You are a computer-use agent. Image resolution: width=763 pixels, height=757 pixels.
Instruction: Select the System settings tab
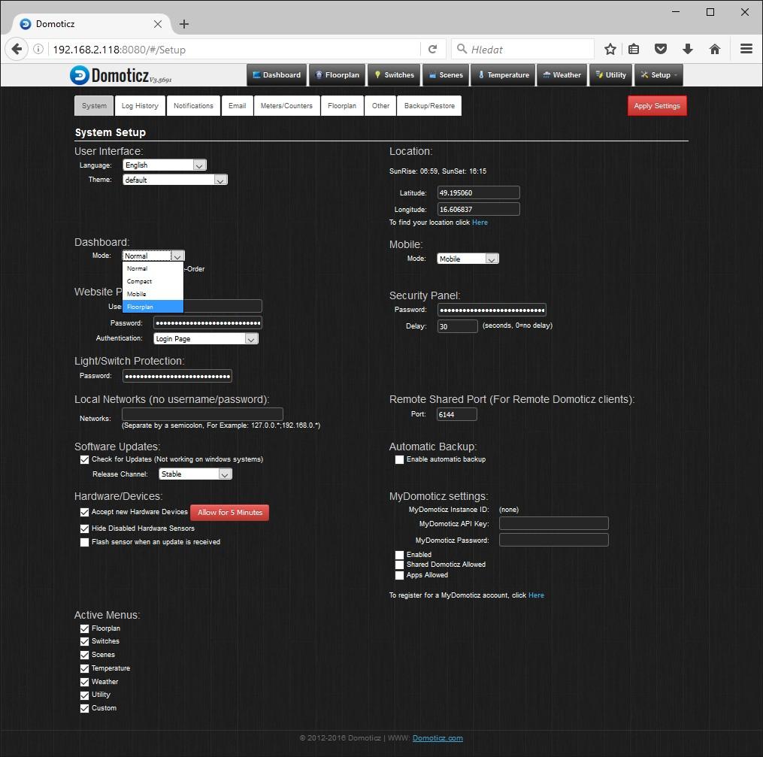pyautogui.click(x=94, y=105)
